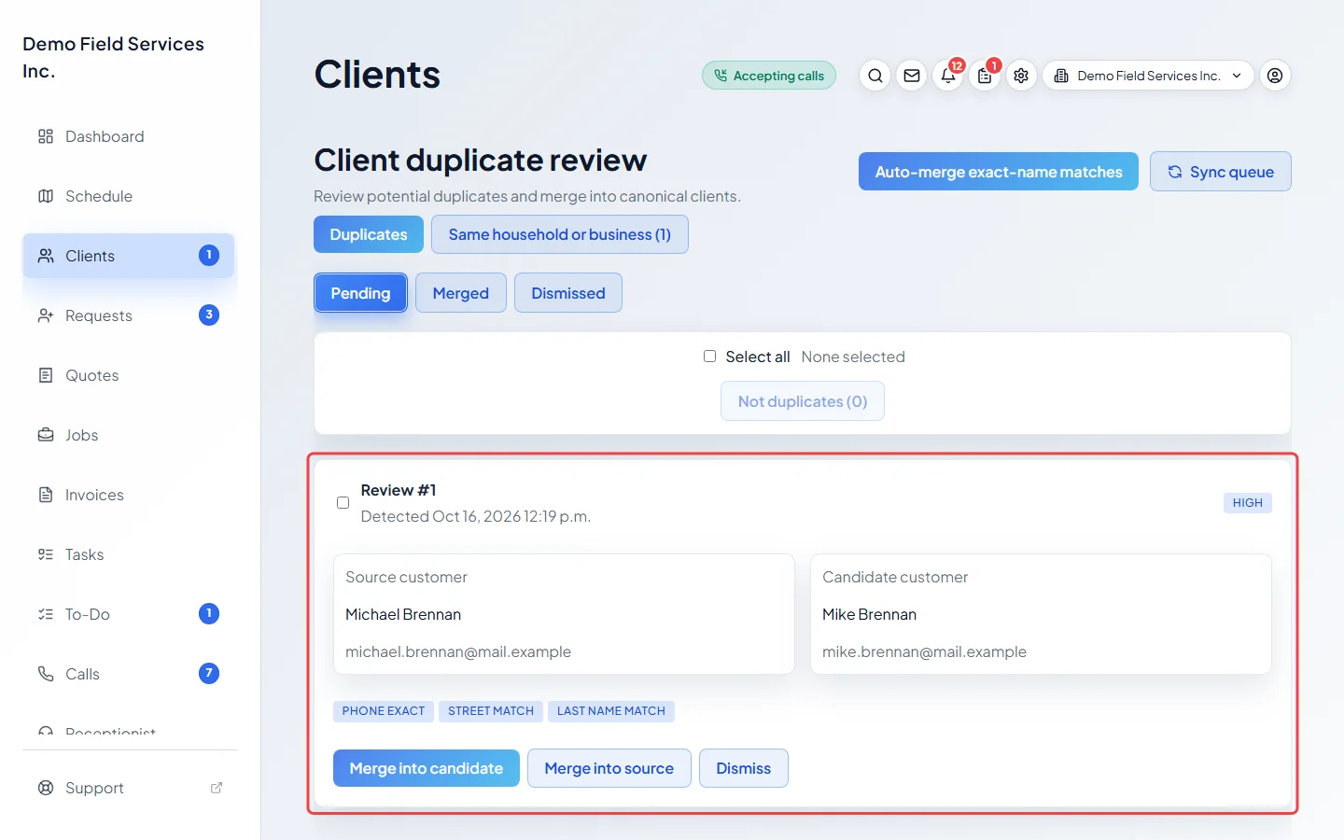1344x840 pixels.
Task: Click the Jobs briefcase icon
Action: tap(46, 435)
